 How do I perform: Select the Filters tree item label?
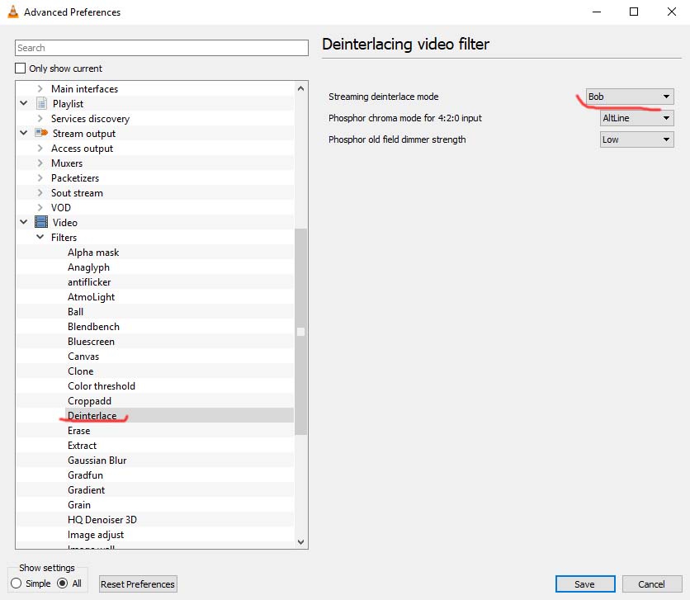tap(64, 237)
